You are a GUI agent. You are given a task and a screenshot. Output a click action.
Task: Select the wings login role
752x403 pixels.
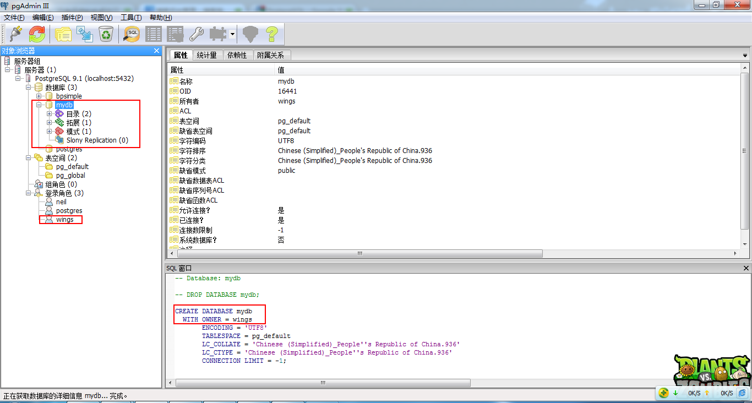[64, 220]
